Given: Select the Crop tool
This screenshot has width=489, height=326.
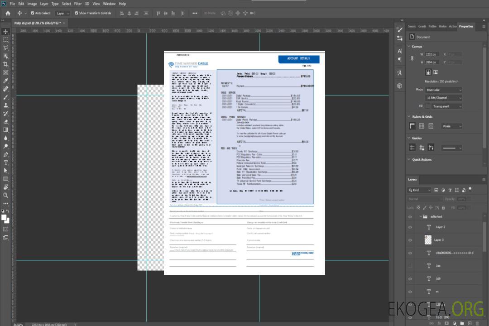Looking at the screenshot, I should pos(5,64).
